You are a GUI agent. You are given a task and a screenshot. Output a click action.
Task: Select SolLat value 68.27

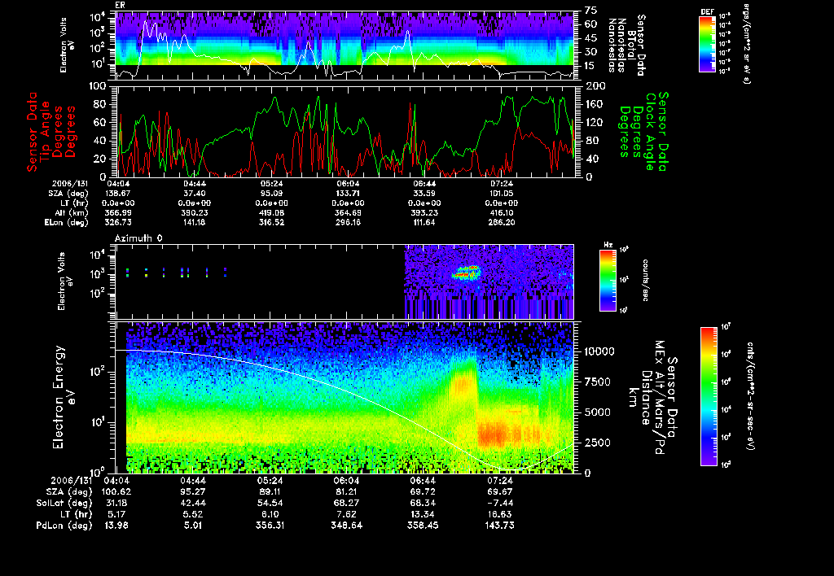[346, 503]
